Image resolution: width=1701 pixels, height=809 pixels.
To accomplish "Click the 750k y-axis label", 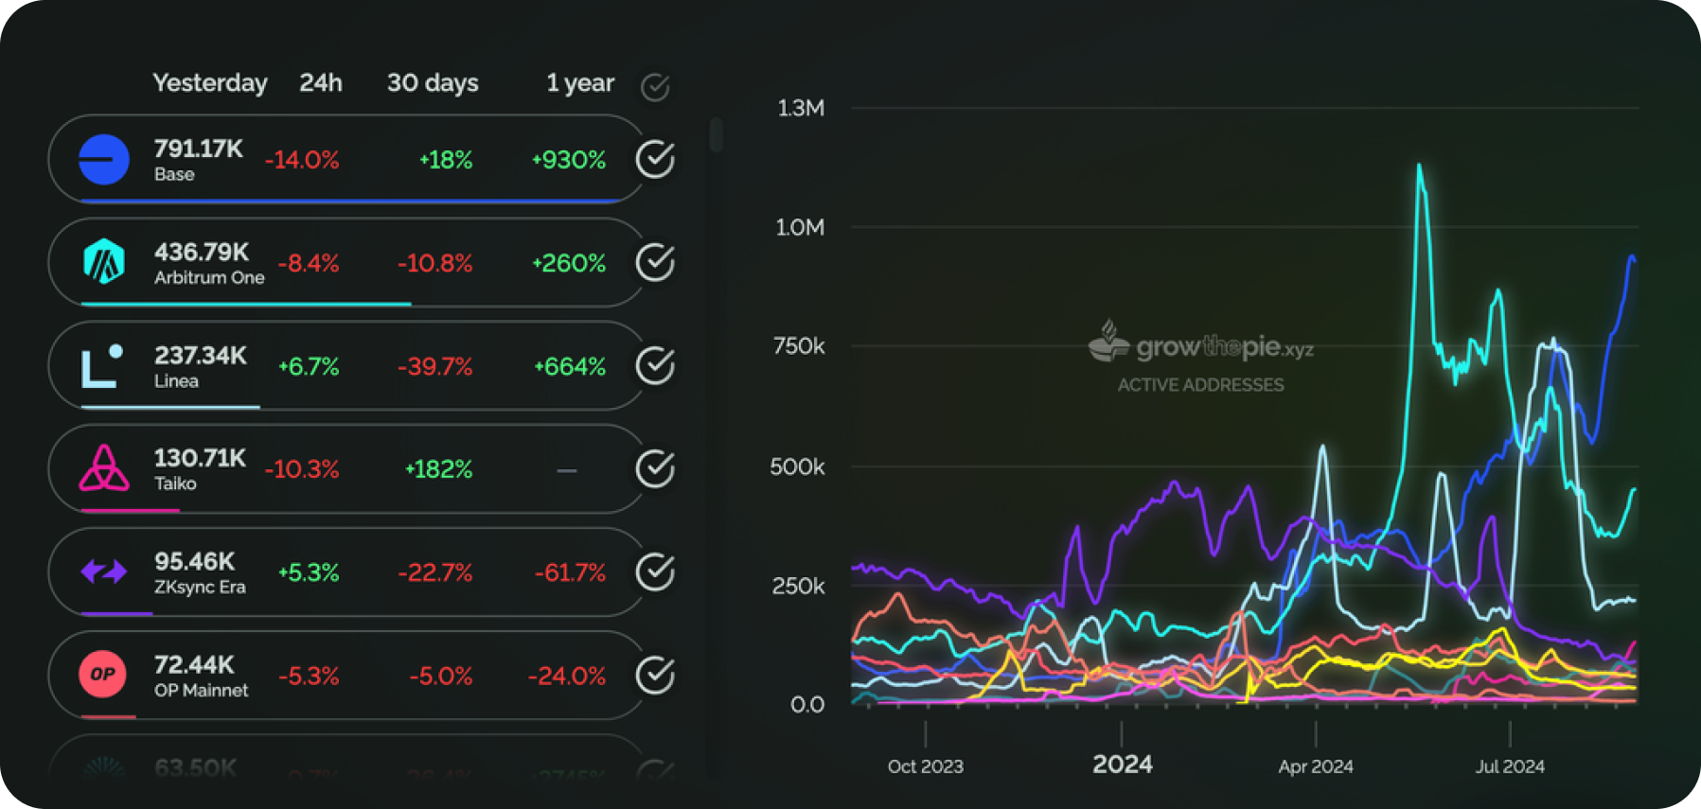I will pos(799,346).
